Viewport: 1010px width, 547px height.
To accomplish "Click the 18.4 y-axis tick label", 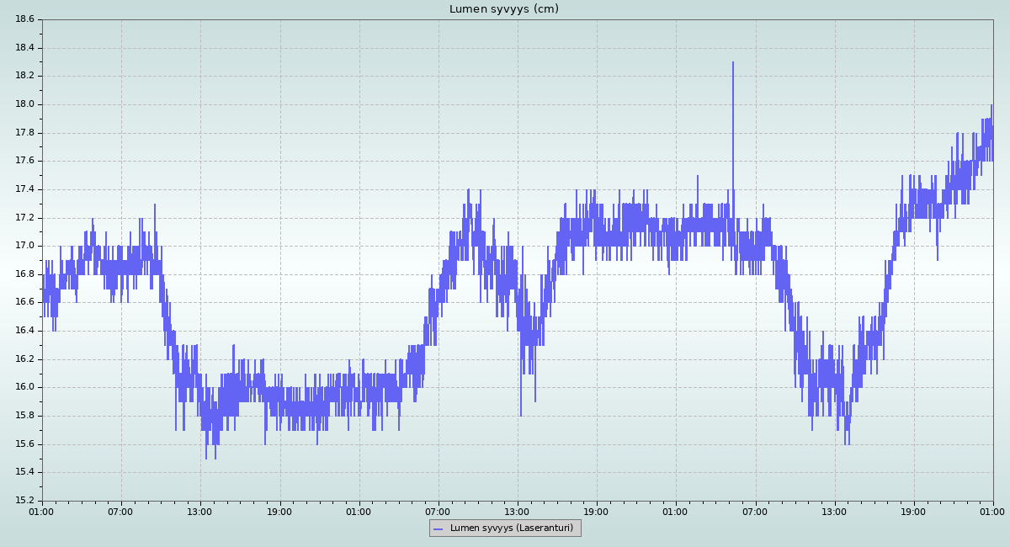I will click(x=24, y=48).
